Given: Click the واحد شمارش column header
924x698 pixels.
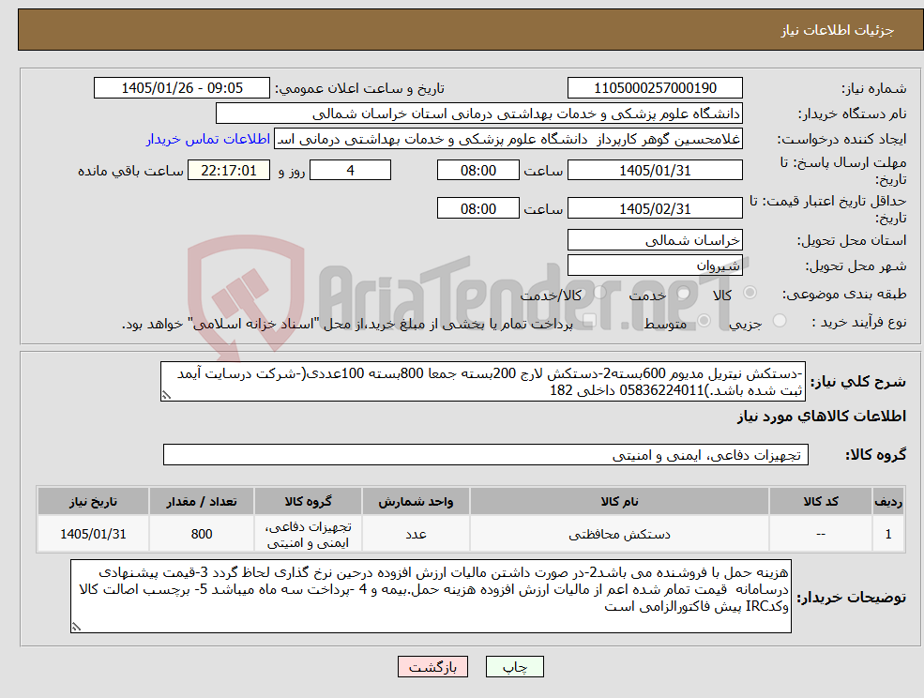Looking at the screenshot, I should point(416,502).
